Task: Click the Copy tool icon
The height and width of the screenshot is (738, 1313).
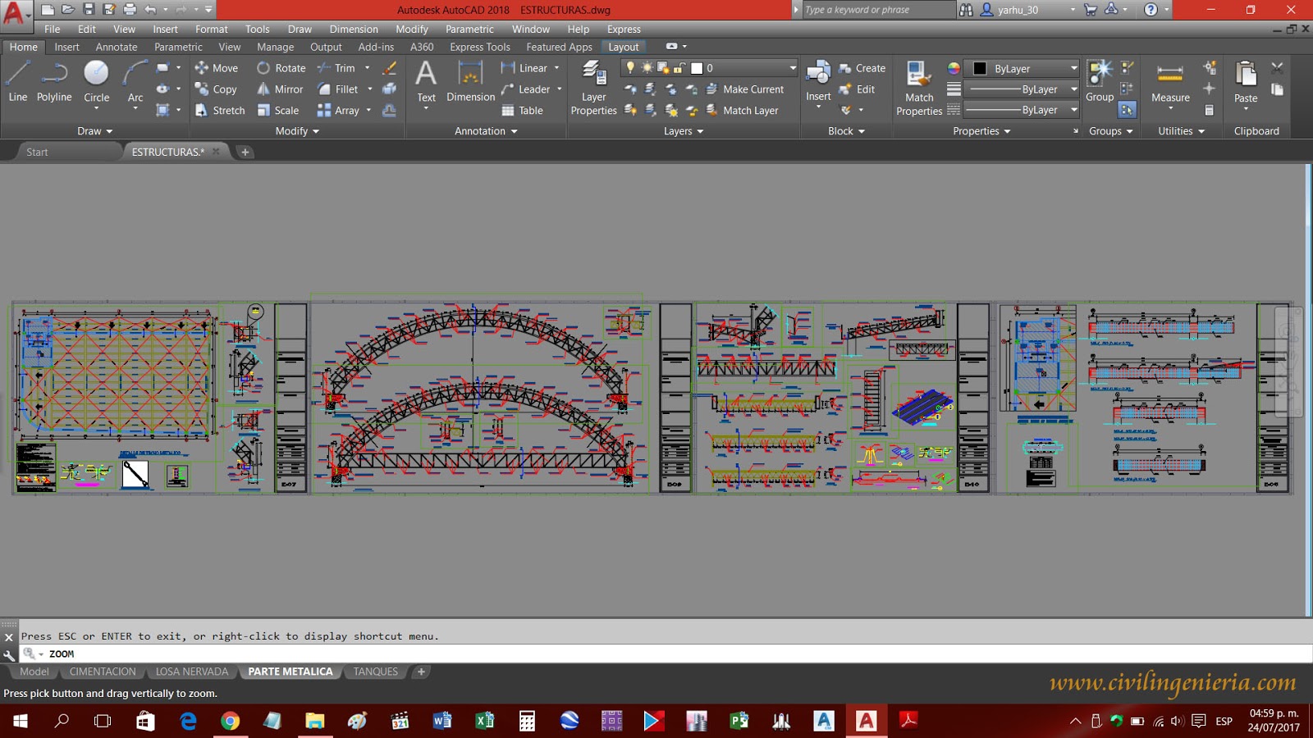Action: [x=201, y=89]
